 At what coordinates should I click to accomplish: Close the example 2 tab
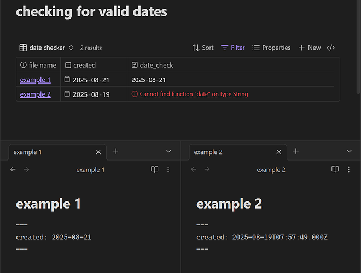click(279, 152)
